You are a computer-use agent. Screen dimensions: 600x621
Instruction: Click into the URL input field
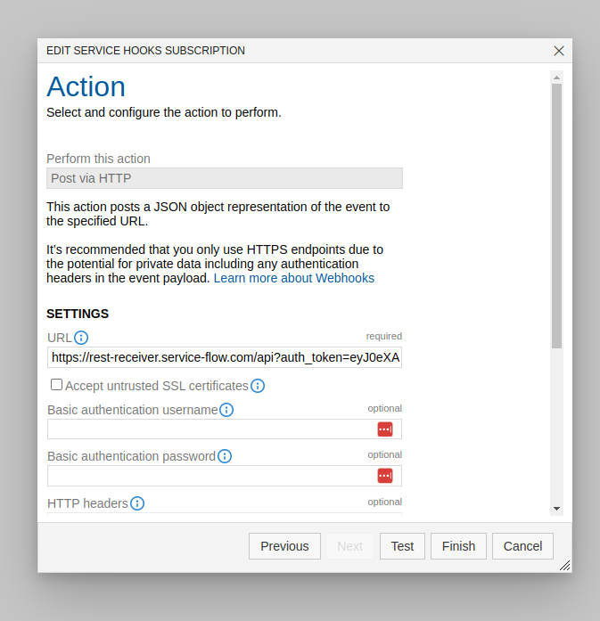(x=225, y=357)
